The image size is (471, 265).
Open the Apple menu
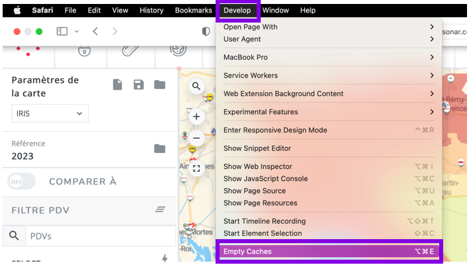[x=17, y=11]
